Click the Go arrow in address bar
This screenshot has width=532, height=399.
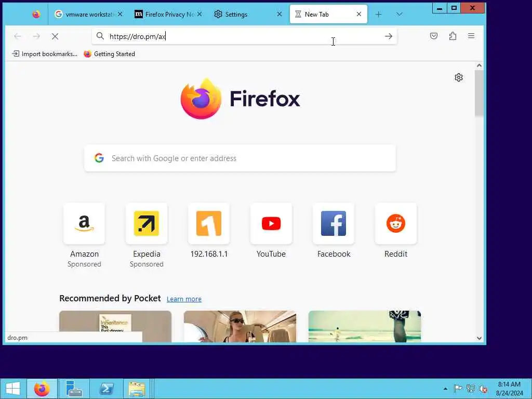(389, 36)
